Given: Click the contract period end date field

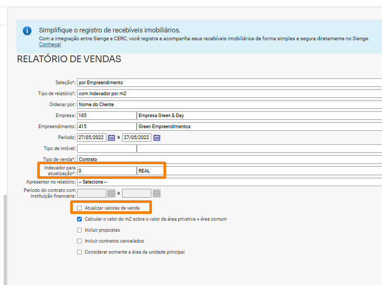Looking at the screenshot, I should pos(137,193).
